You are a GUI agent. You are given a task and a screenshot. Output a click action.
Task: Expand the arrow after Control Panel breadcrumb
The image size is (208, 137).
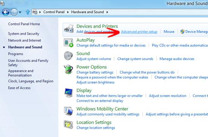coord(68,12)
